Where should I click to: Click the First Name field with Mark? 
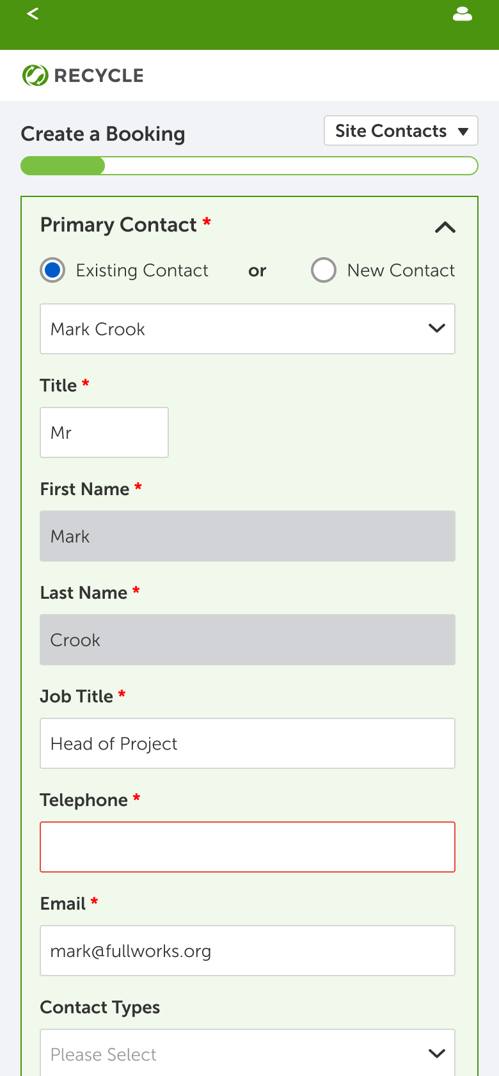coord(248,536)
